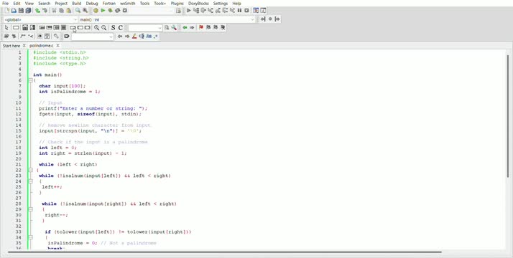Switch to the Start here tab
This screenshot has width=513, height=258.
tap(11, 46)
